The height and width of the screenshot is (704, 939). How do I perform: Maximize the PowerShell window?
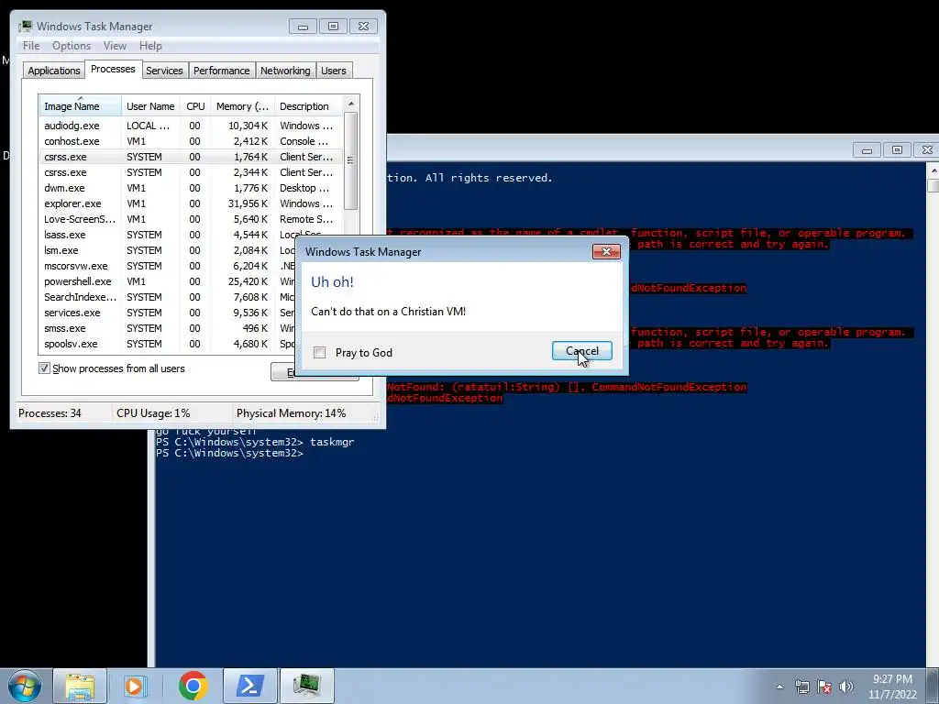[x=897, y=149]
